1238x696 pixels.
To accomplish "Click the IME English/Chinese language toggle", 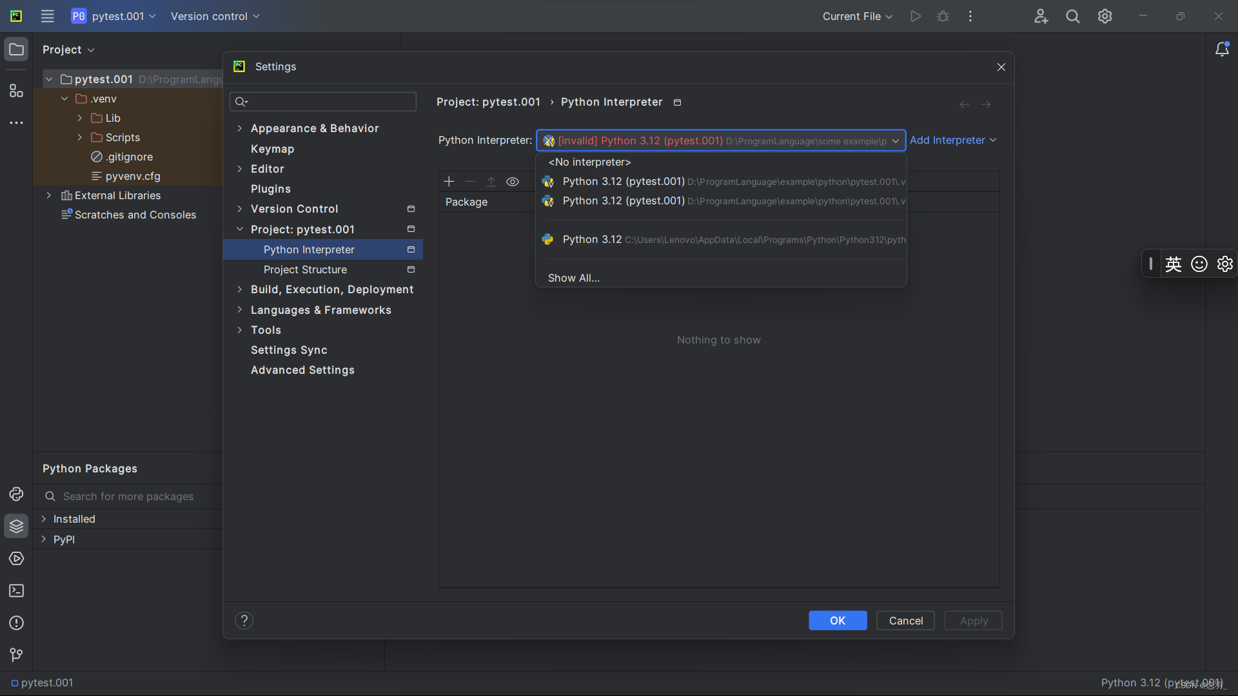I will pos(1174,264).
